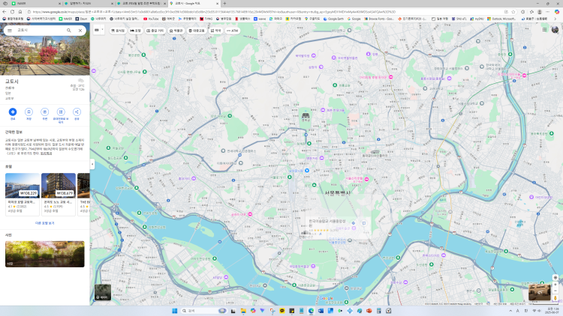This screenshot has width=563, height=316.
Task: Open the Windows Start button
Action: tap(174, 311)
